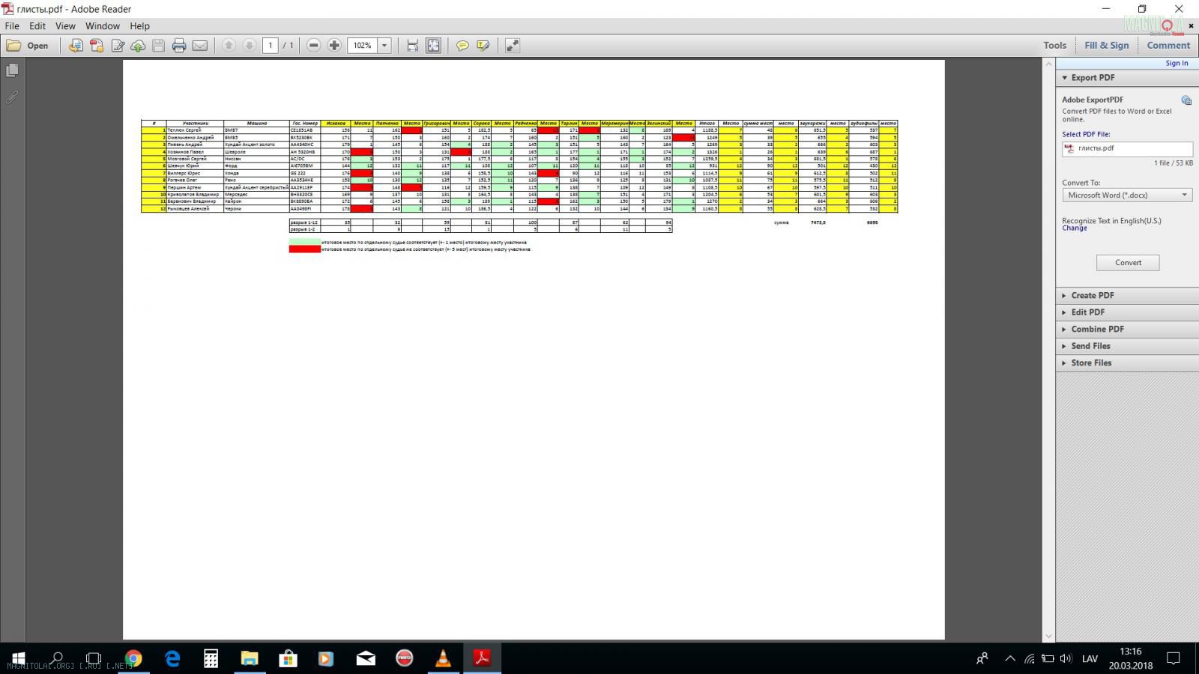Toggle the Tools pane
Image resolution: width=1199 pixels, height=674 pixels.
pos(1054,45)
